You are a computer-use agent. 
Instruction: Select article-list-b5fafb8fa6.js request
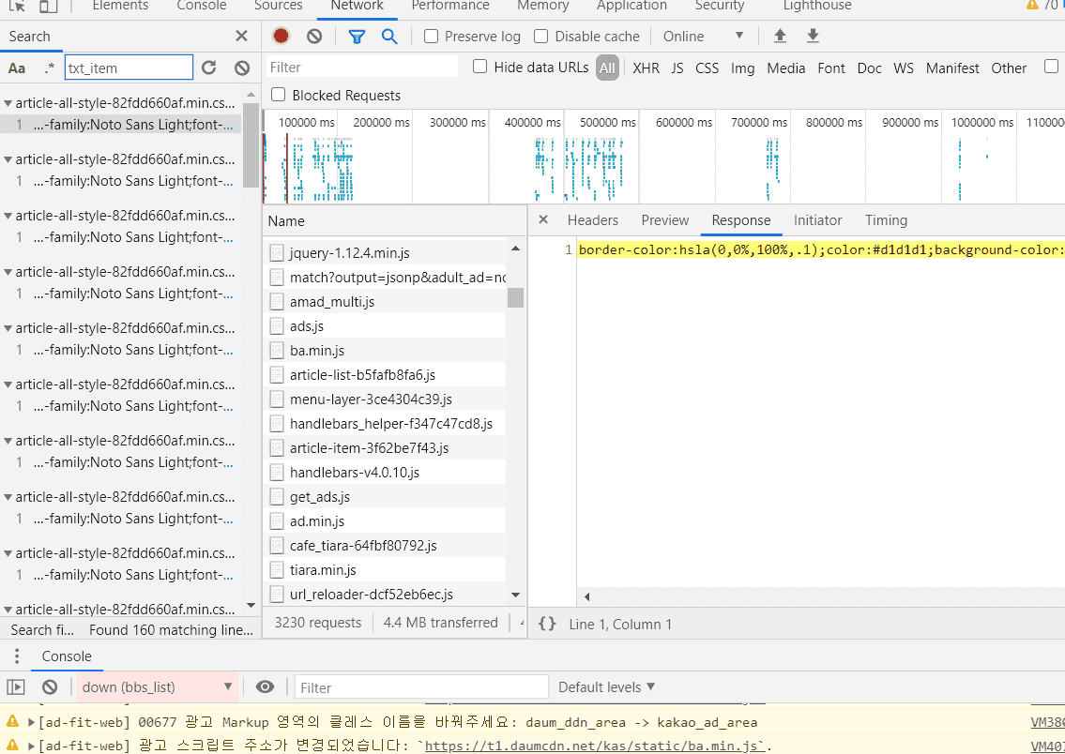click(x=362, y=375)
